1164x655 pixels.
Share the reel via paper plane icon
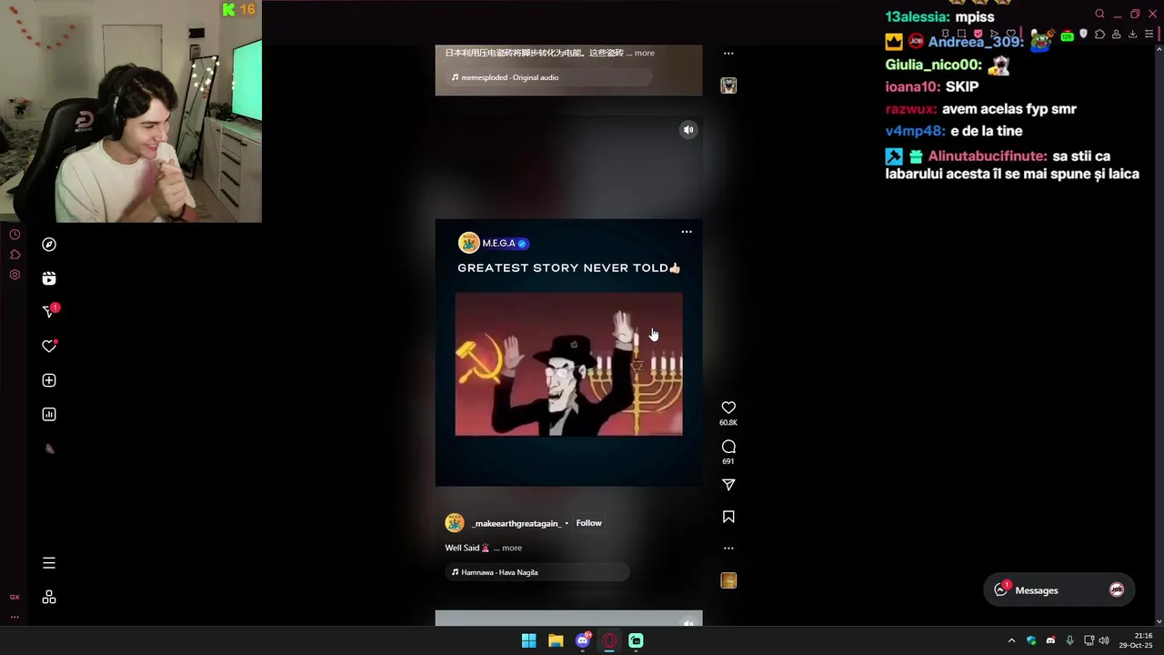point(728,485)
